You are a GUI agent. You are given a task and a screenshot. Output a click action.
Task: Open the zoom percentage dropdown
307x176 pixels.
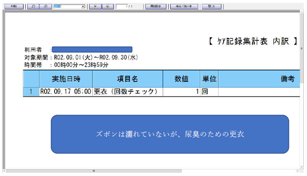tap(83, 7)
